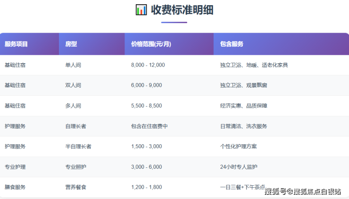Click 经济实惠、品质保障 cell
The width and height of the screenshot is (349, 199).
243,106
